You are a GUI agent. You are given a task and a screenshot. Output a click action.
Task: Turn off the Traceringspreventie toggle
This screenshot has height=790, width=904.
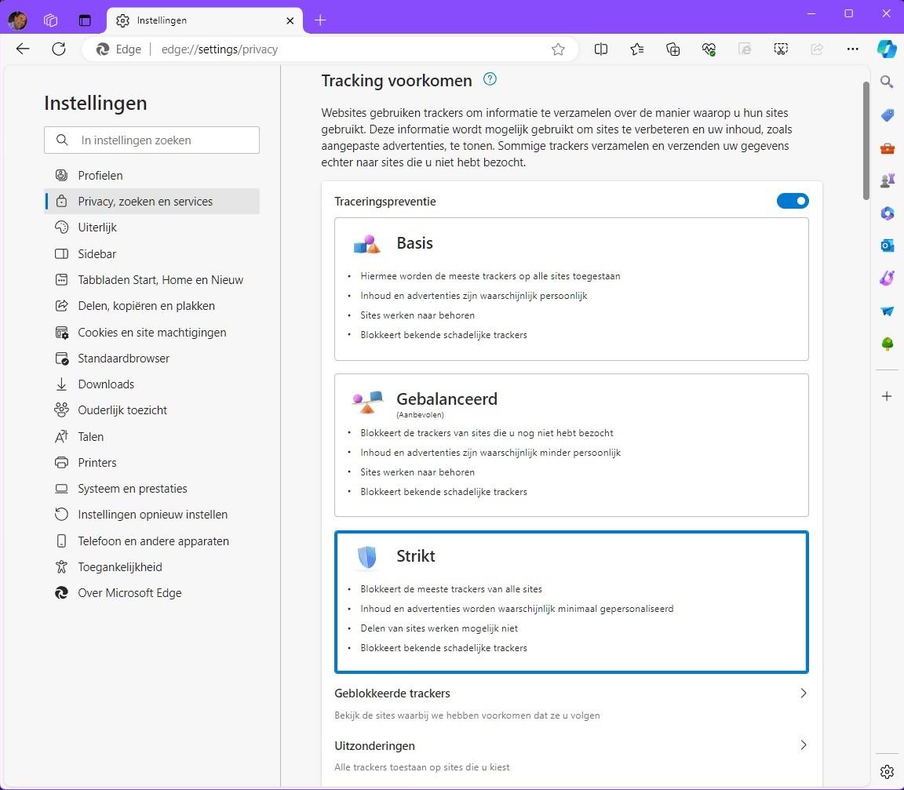click(x=792, y=201)
